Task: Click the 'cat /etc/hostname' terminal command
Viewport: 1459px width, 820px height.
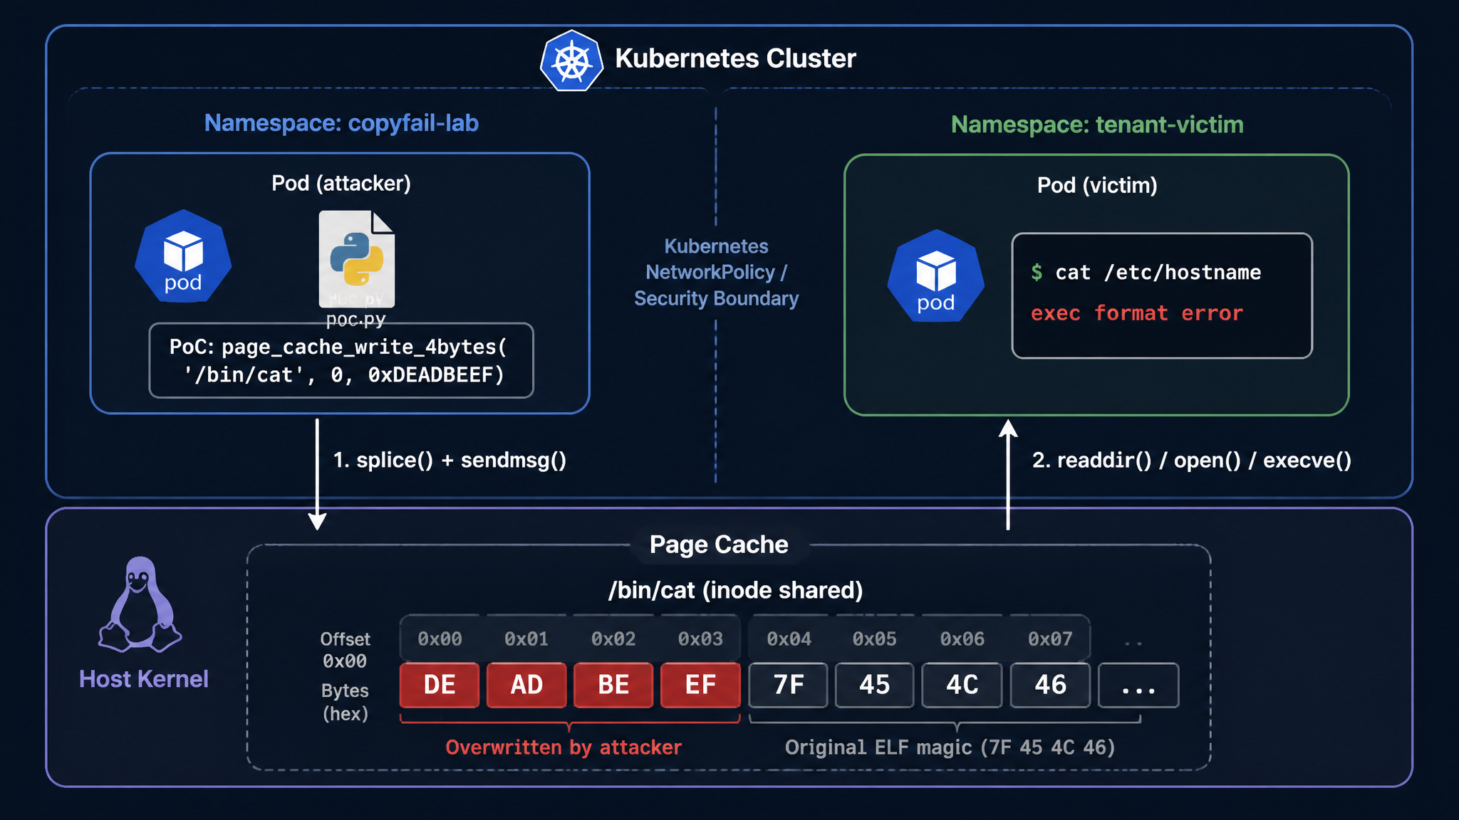Action: tap(1158, 273)
